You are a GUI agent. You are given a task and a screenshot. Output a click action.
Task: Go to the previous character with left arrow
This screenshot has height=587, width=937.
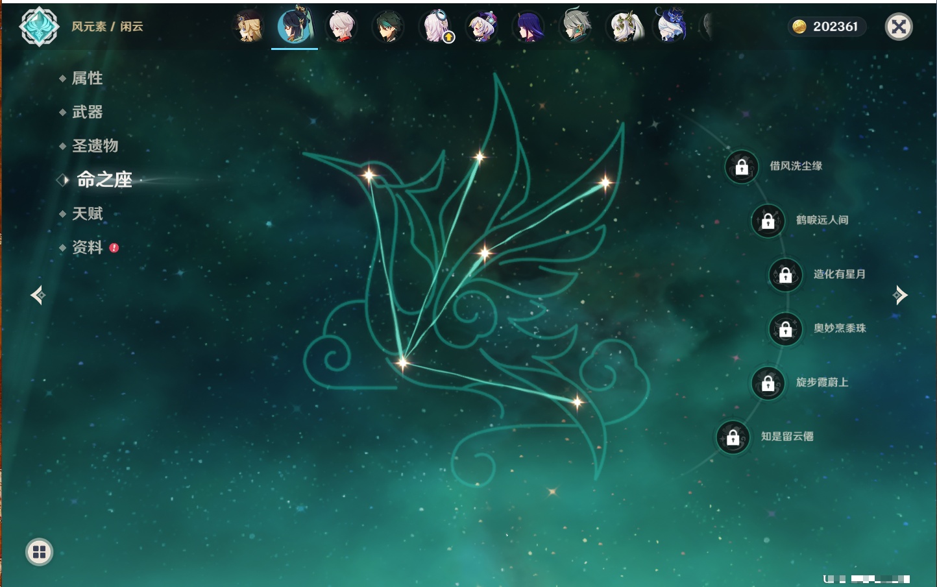(x=38, y=295)
